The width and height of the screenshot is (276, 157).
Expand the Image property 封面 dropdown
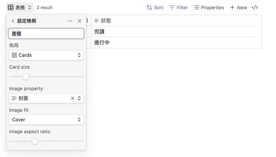pyautogui.click(x=79, y=98)
